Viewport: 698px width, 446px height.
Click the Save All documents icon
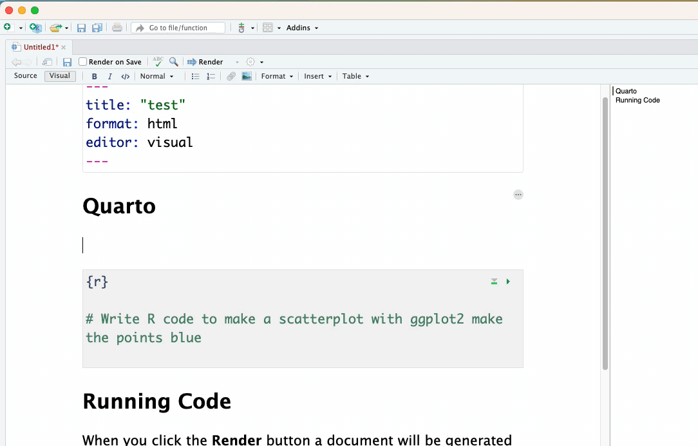(97, 28)
